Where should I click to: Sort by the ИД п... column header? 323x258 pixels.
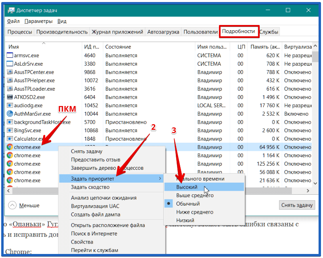point(92,47)
